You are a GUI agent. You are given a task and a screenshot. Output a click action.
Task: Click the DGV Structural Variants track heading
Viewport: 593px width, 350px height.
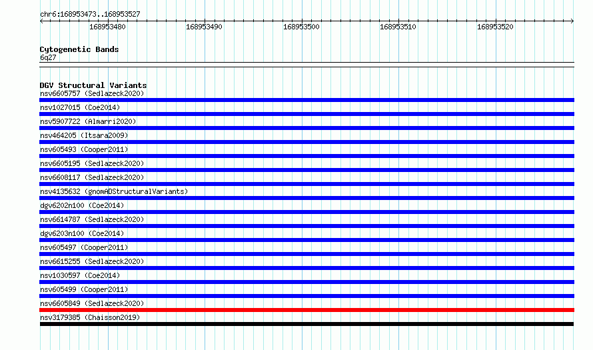click(93, 85)
